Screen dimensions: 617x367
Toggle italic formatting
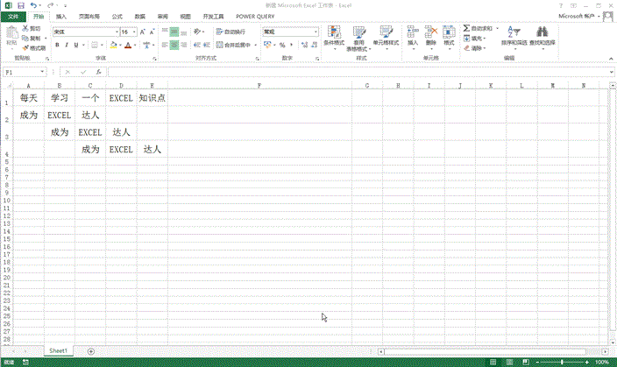click(67, 45)
